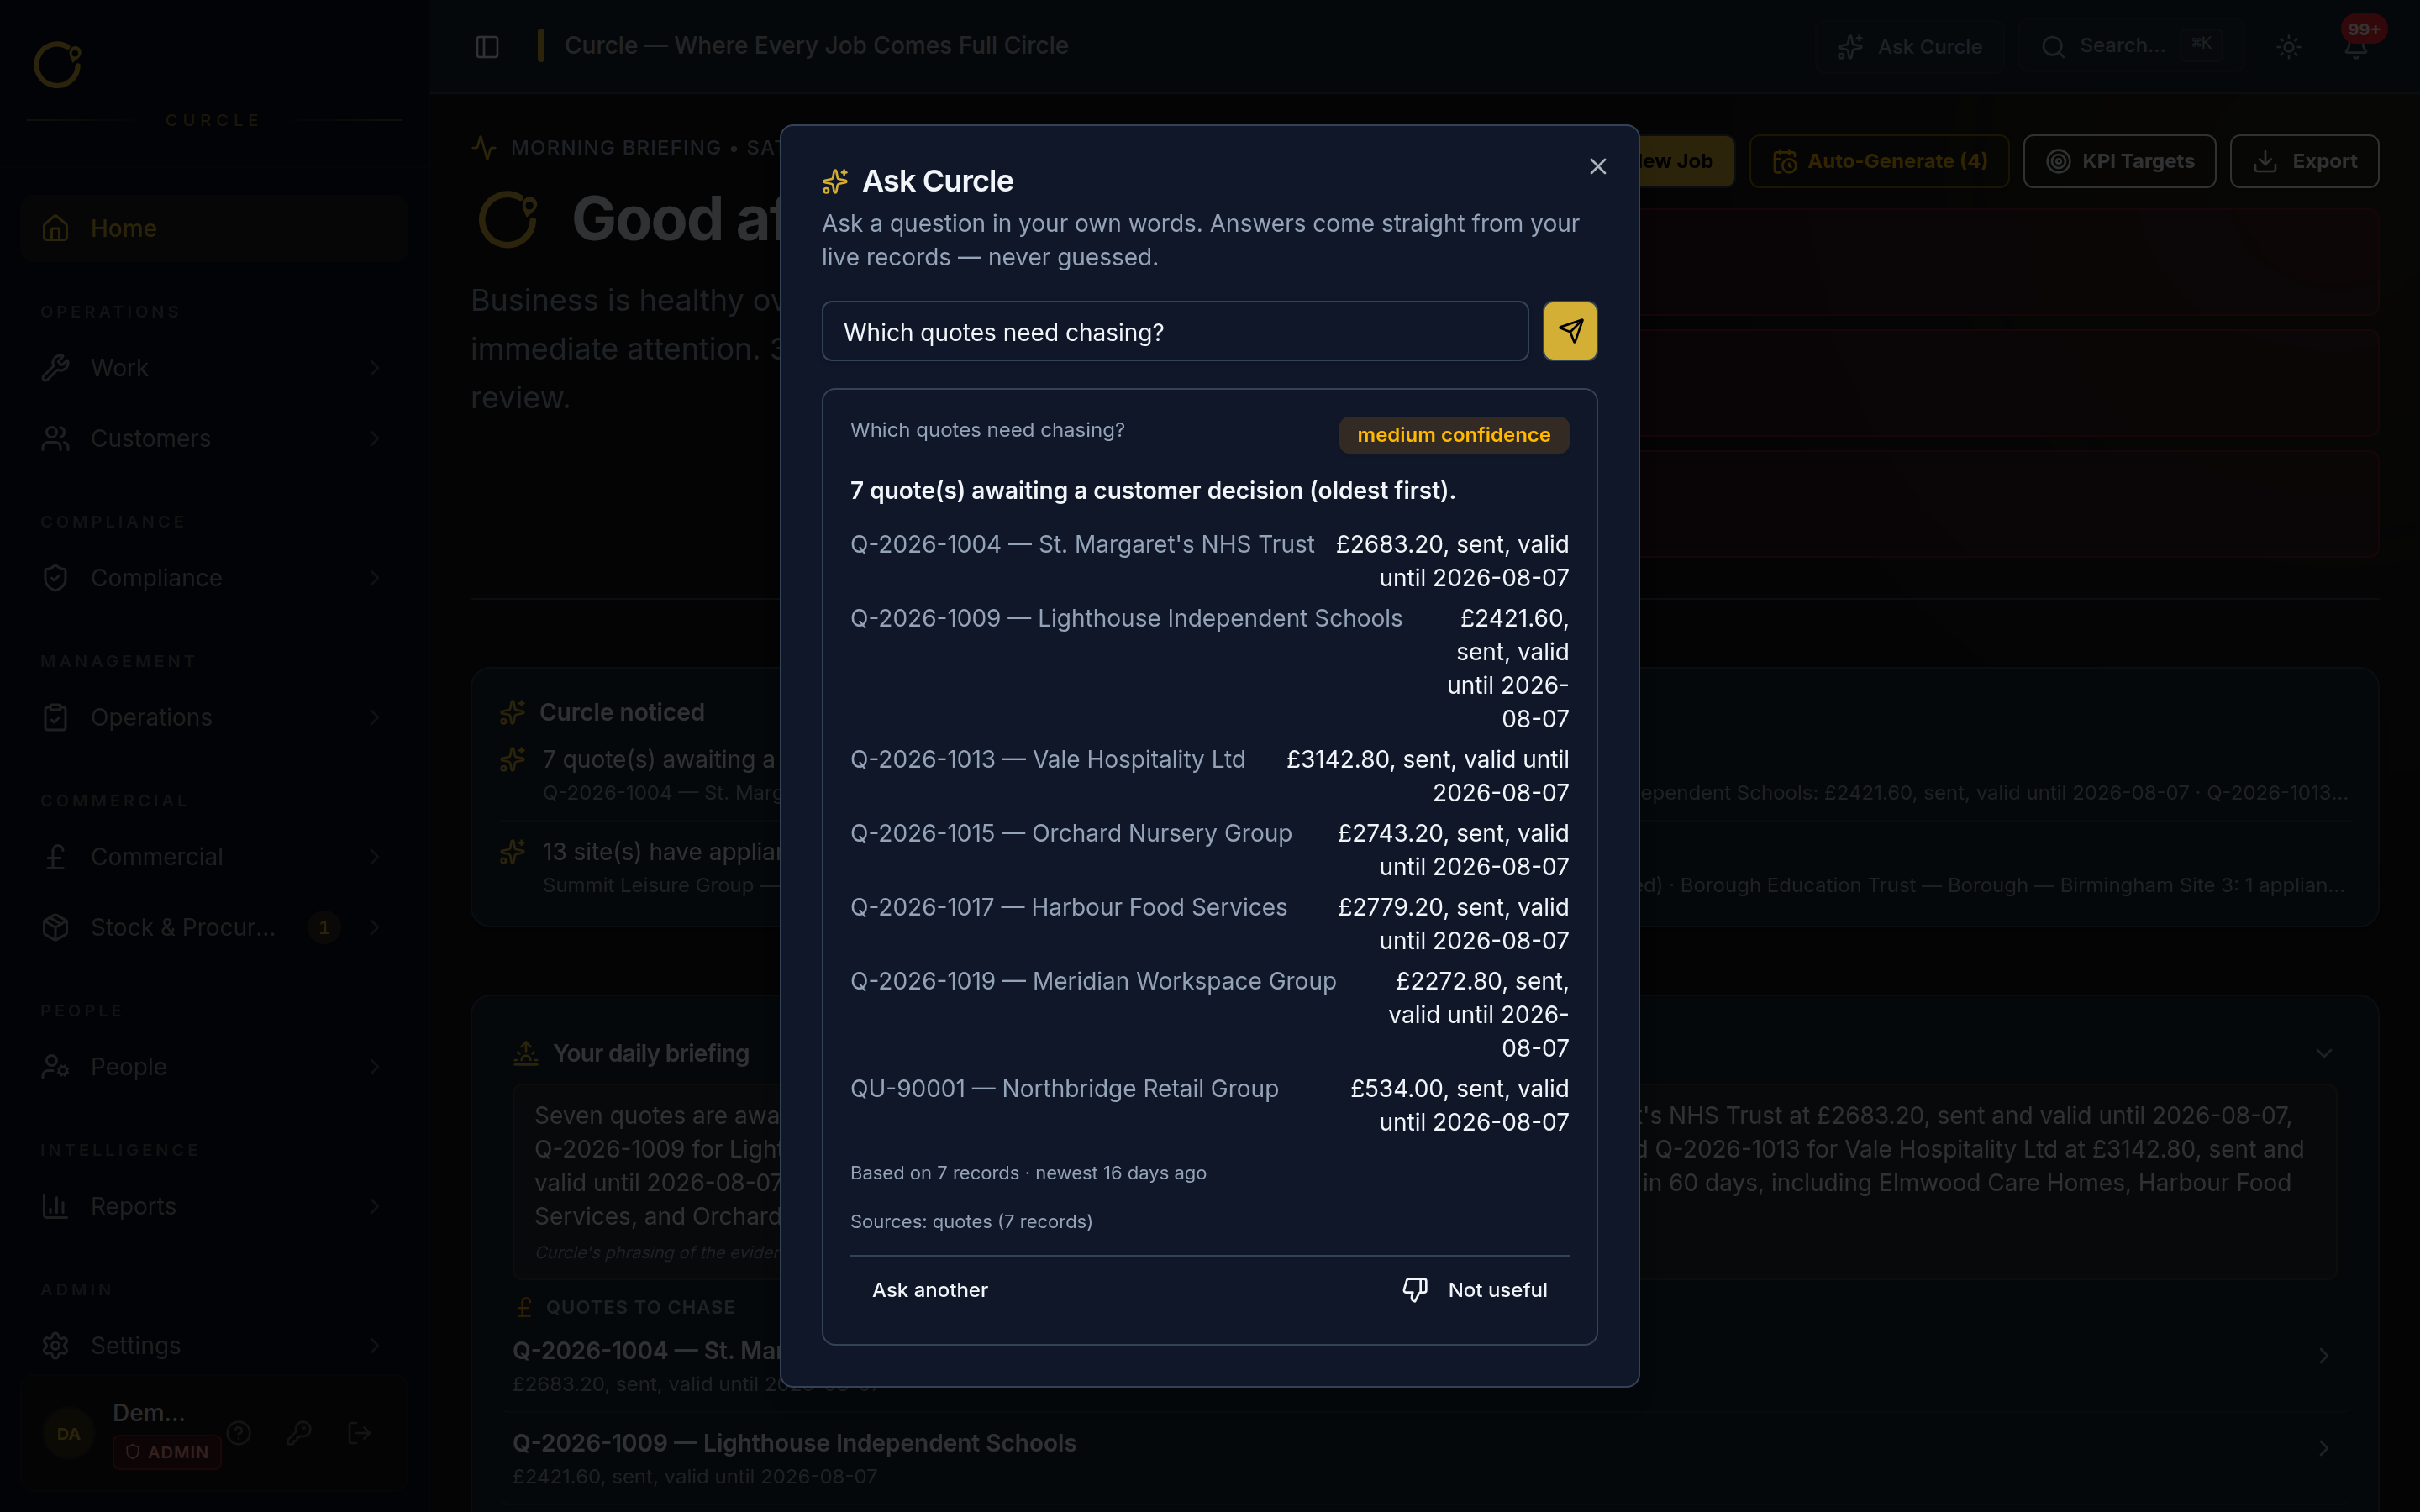
Task: Click the Ask Curcle sparkle icon in dialog title
Action: tap(835, 181)
